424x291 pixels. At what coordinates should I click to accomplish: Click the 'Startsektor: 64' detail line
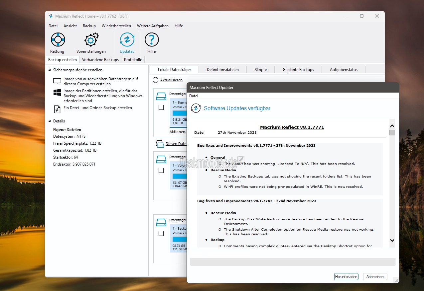coord(66,157)
